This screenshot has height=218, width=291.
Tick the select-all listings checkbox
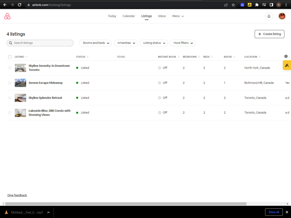10,57
